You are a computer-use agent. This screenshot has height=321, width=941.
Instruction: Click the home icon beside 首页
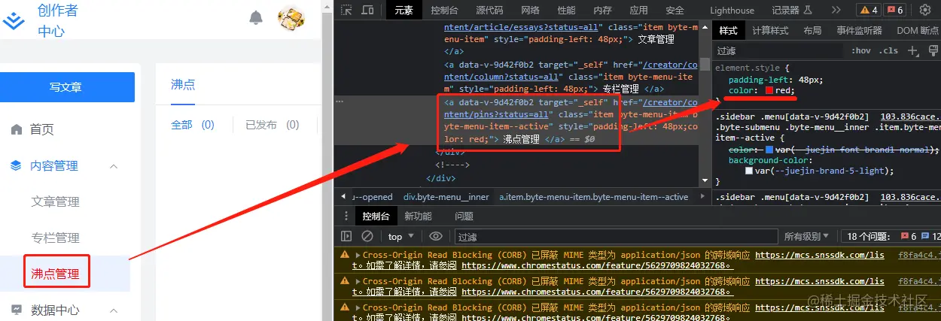click(x=17, y=129)
